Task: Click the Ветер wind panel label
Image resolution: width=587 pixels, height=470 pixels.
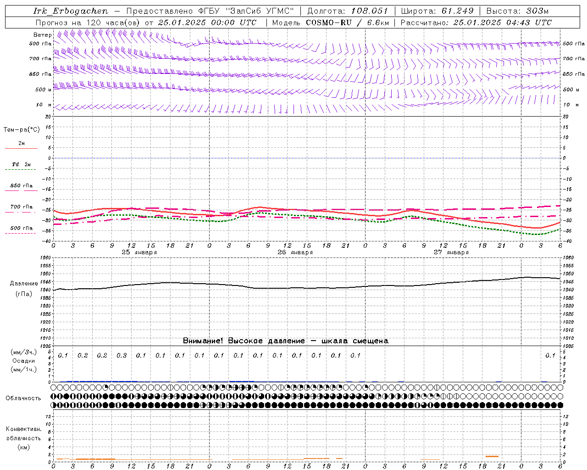Action: (43, 35)
